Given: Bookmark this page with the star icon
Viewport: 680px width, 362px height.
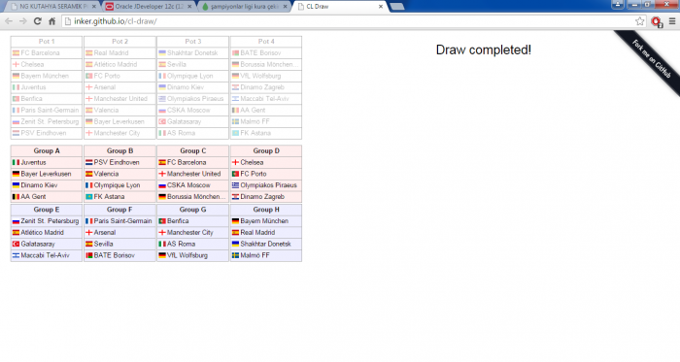Looking at the screenshot, I should coord(639,21).
